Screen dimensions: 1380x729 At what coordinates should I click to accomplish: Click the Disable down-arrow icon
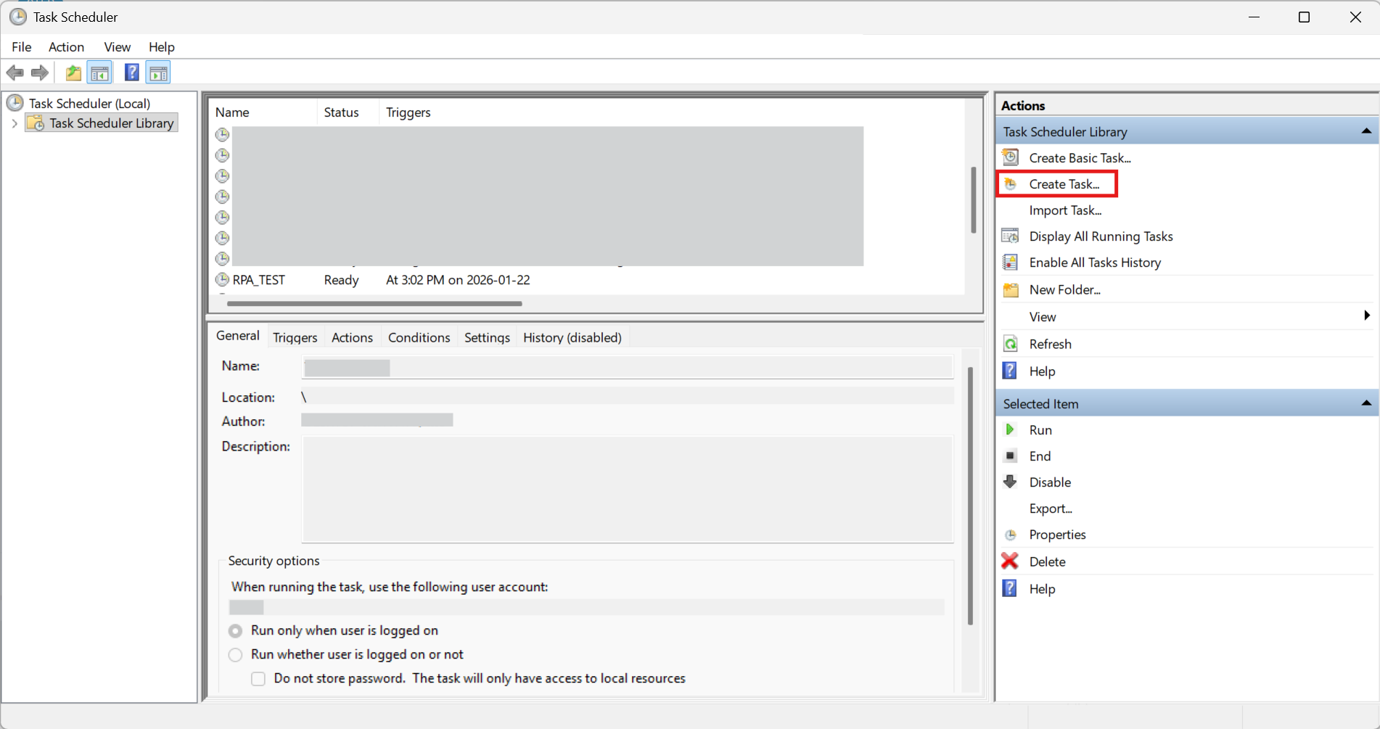pyautogui.click(x=1010, y=482)
